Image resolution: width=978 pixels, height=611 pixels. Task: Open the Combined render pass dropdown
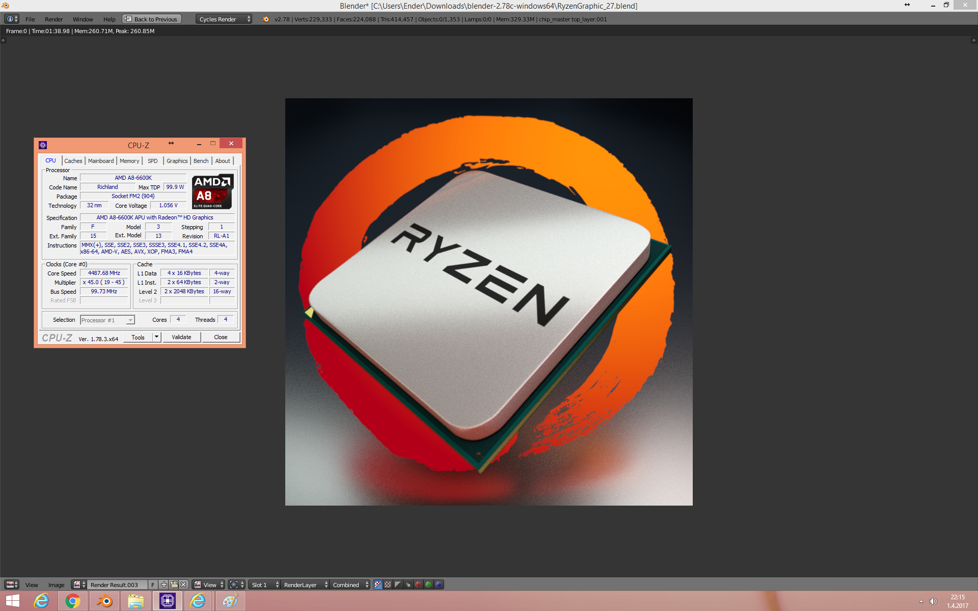[350, 585]
